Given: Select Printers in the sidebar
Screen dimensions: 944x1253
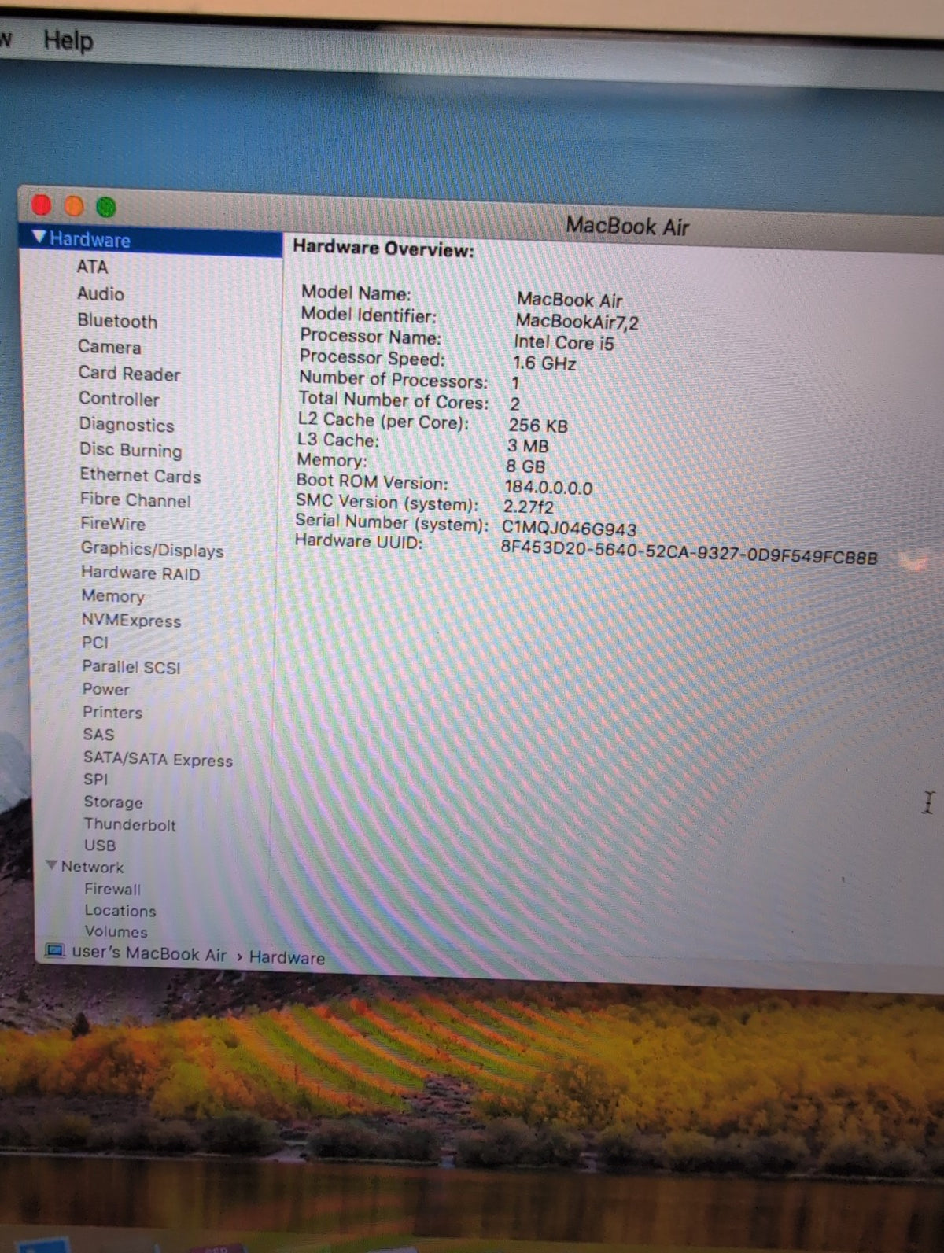Looking at the screenshot, I should click(x=112, y=712).
